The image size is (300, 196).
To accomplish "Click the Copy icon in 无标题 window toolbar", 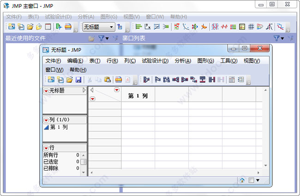I will [98, 80].
